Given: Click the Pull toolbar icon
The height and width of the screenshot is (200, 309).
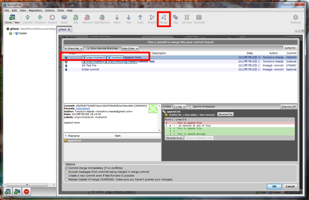Looking at the screenshot, I should [x=129, y=19].
